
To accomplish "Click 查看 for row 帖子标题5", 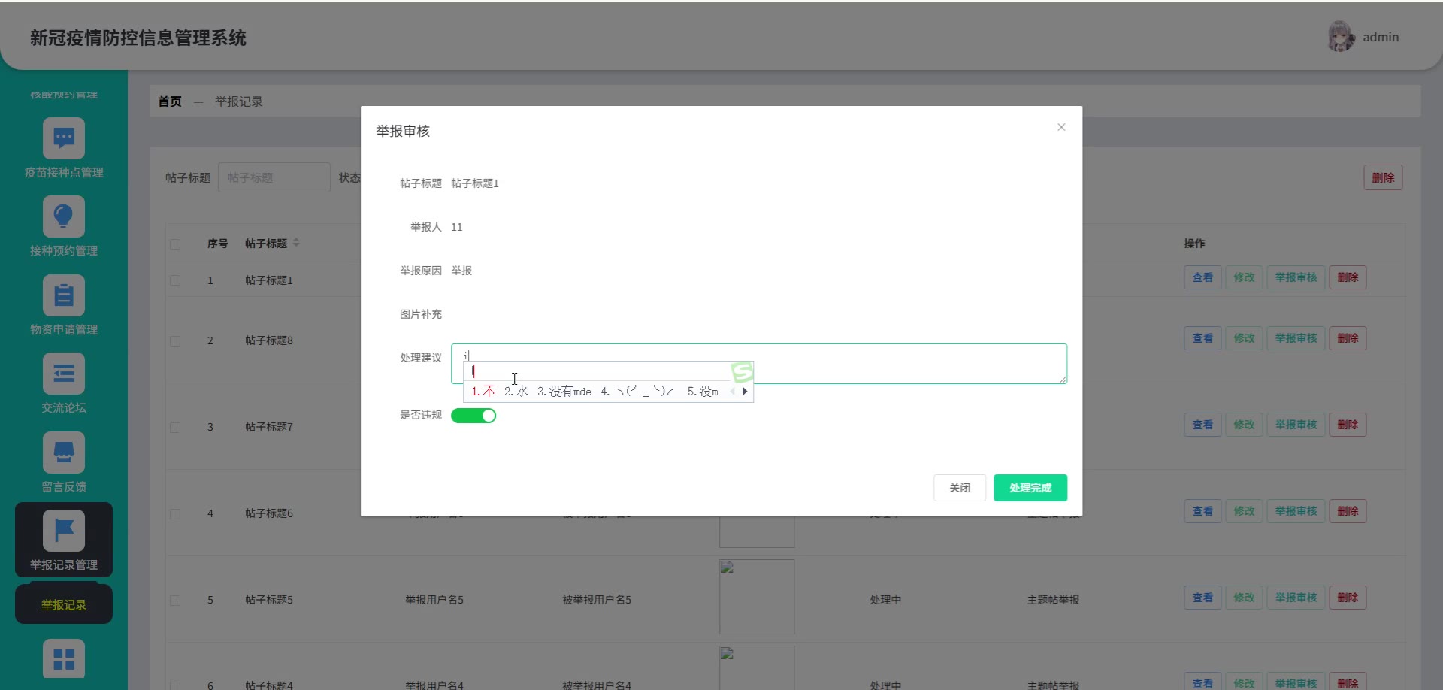I will (1202, 598).
